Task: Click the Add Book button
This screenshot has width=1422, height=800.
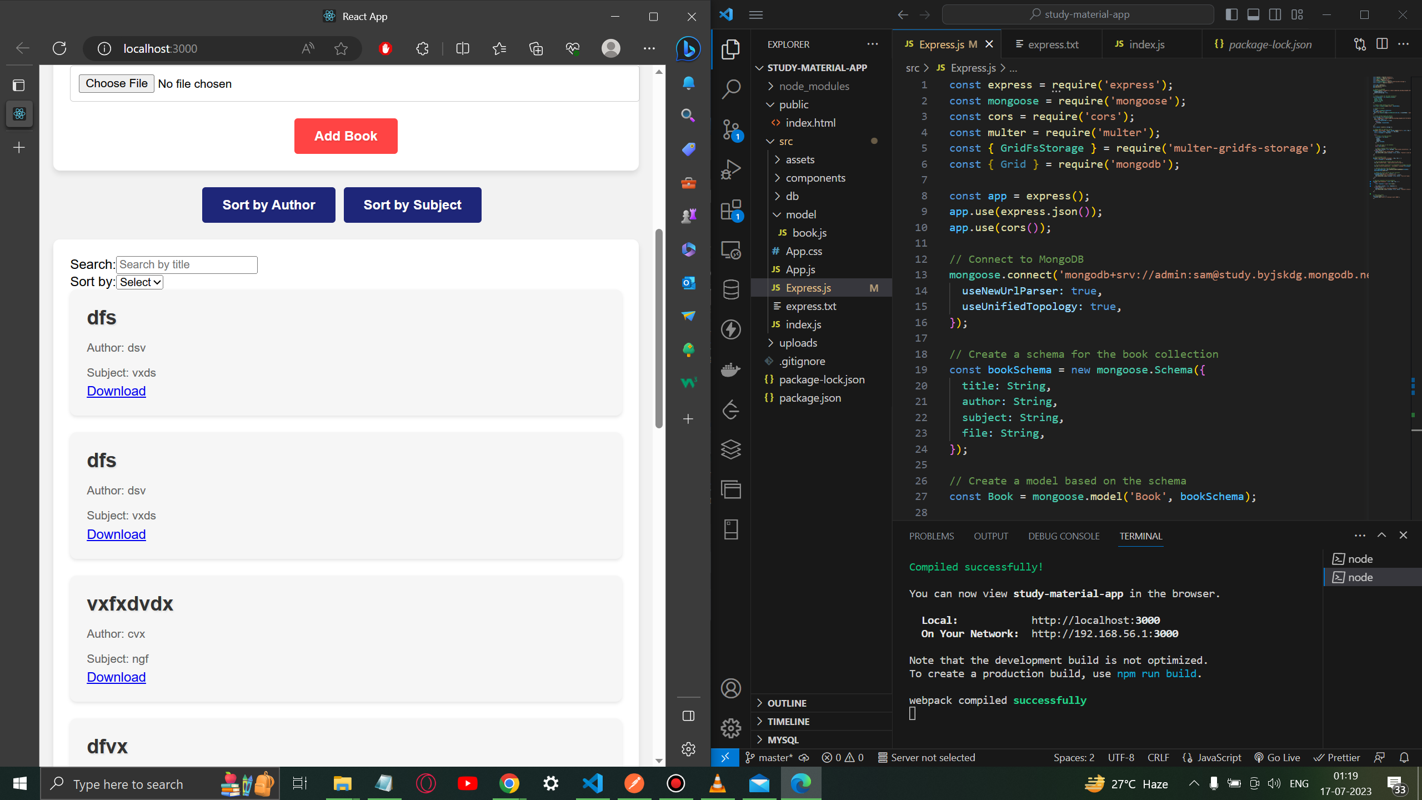Action: pos(346,136)
